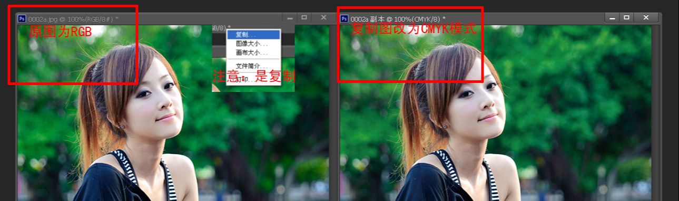Choose 图像大小 from the context menu
This screenshot has height=201, width=679.
click(x=253, y=44)
